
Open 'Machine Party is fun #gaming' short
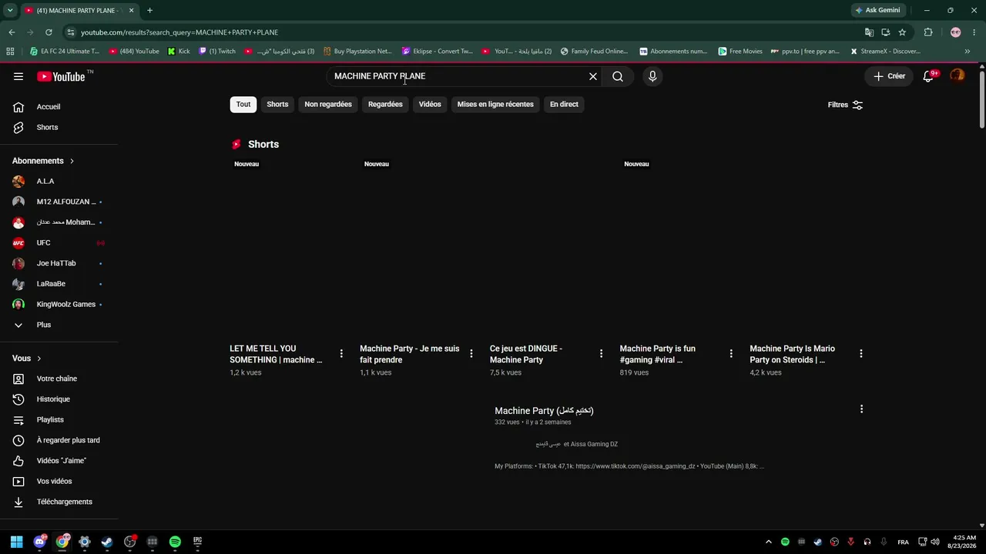(x=658, y=354)
